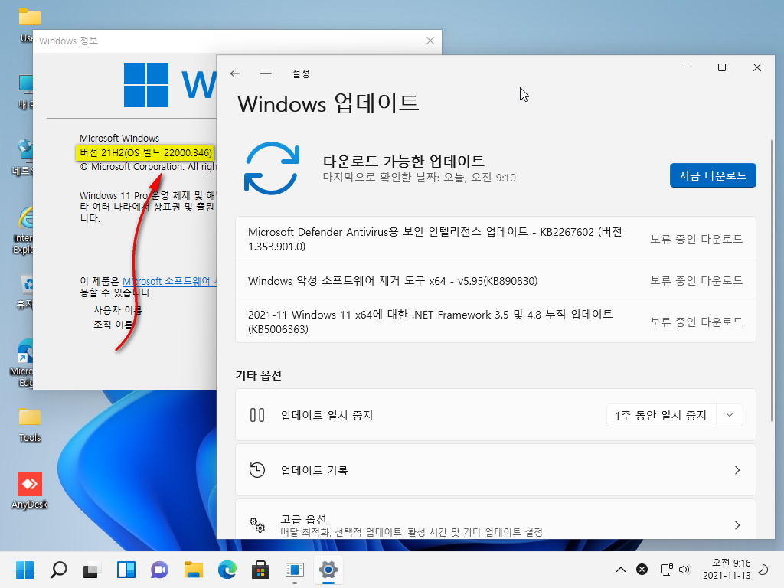Image resolution: width=784 pixels, height=588 pixels.
Task: Open 고급 옵션 via its chevron
Action: 737,525
